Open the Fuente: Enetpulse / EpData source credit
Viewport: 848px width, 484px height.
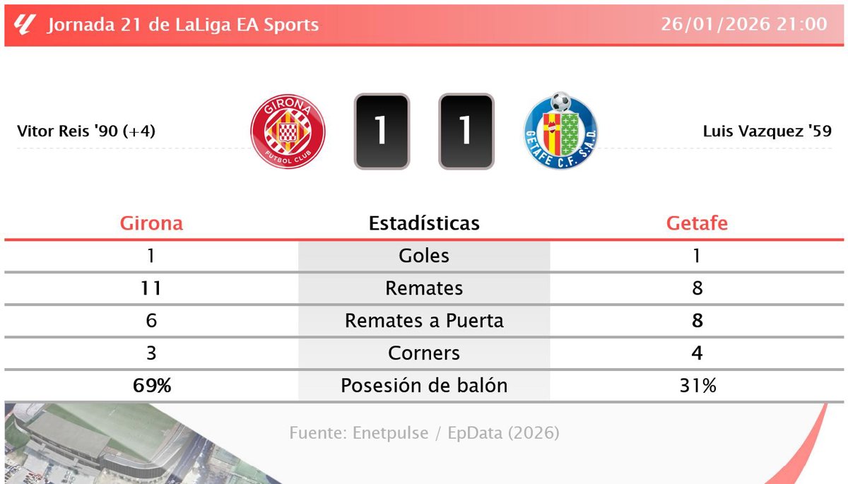424,432
